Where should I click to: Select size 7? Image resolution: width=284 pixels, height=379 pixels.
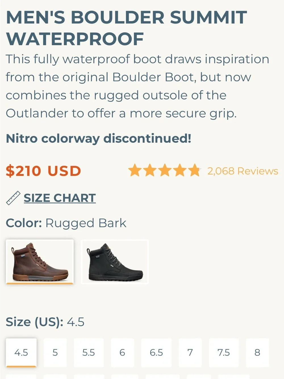[x=190, y=353]
